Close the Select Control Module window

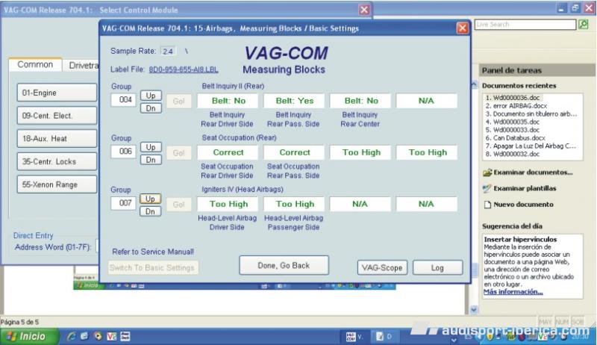[364, 10]
